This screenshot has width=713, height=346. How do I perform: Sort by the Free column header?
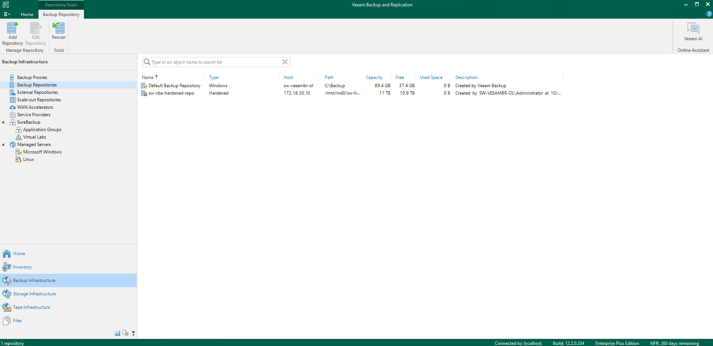point(400,77)
